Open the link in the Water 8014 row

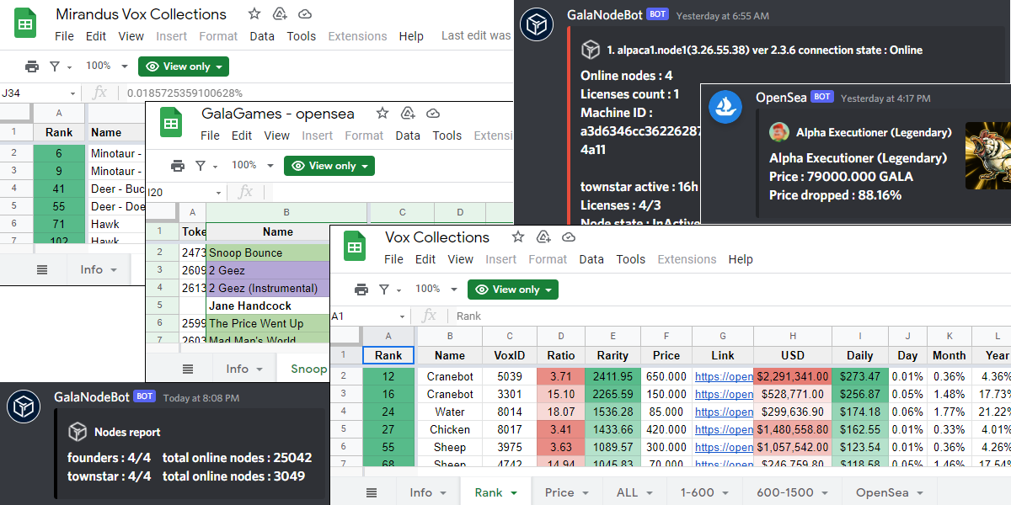tap(724, 412)
